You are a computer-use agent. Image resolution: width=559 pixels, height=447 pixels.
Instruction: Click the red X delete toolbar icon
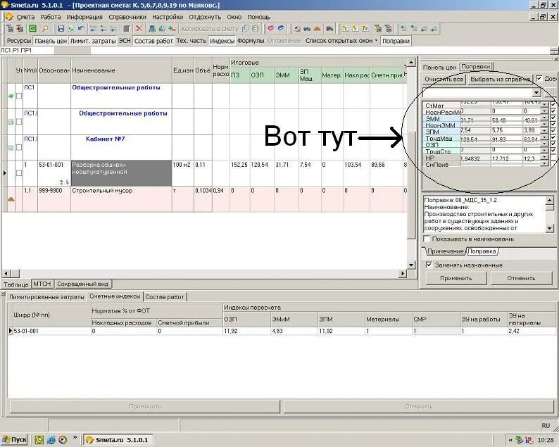(x=139, y=29)
